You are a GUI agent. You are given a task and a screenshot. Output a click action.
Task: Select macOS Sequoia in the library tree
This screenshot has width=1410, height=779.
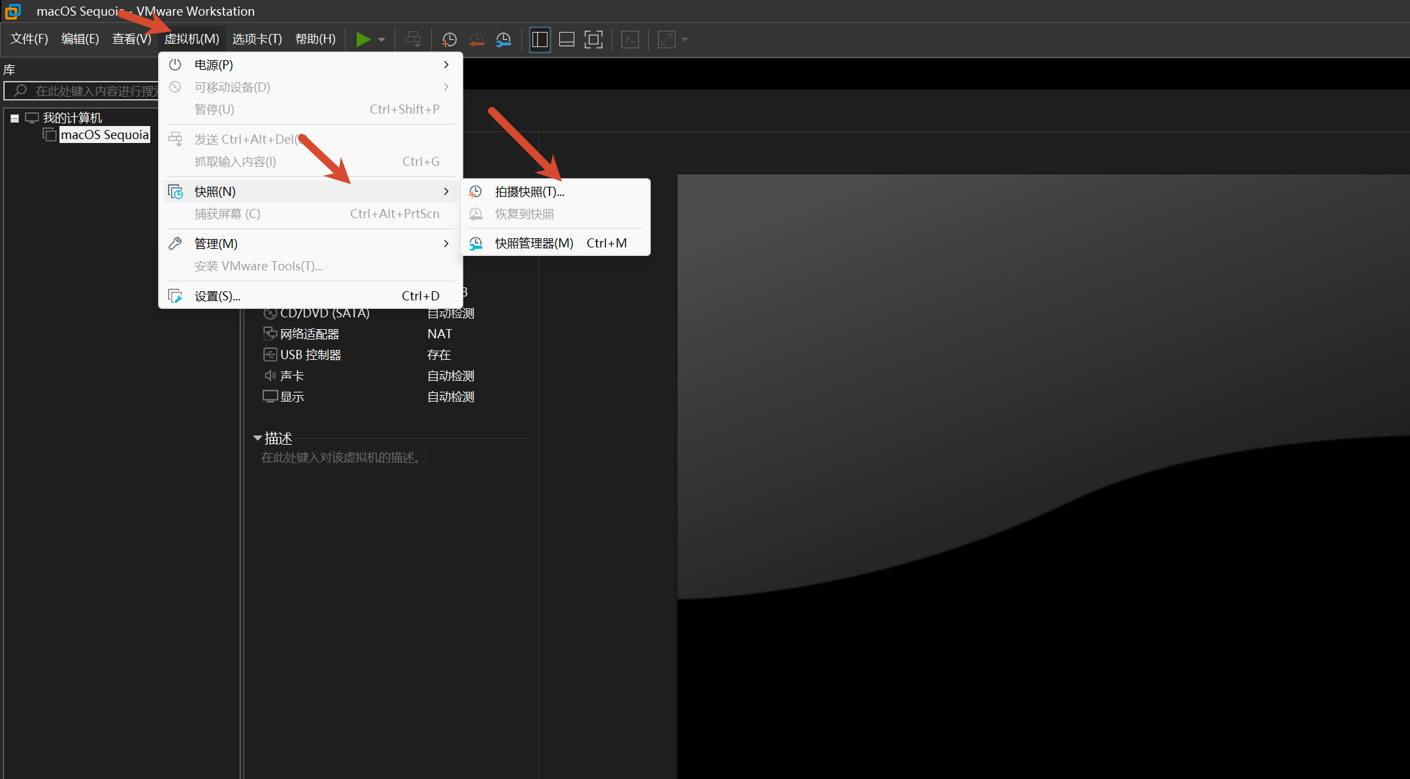click(105, 135)
